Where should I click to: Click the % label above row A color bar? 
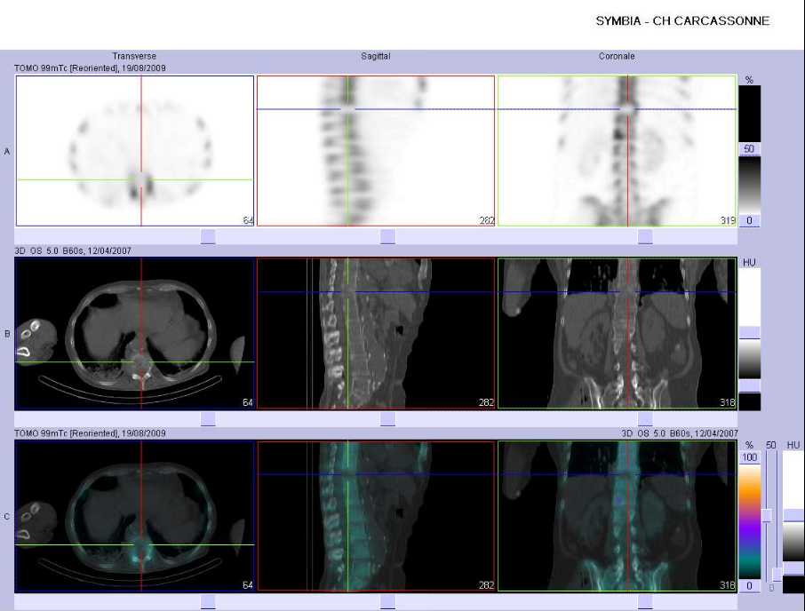point(749,80)
